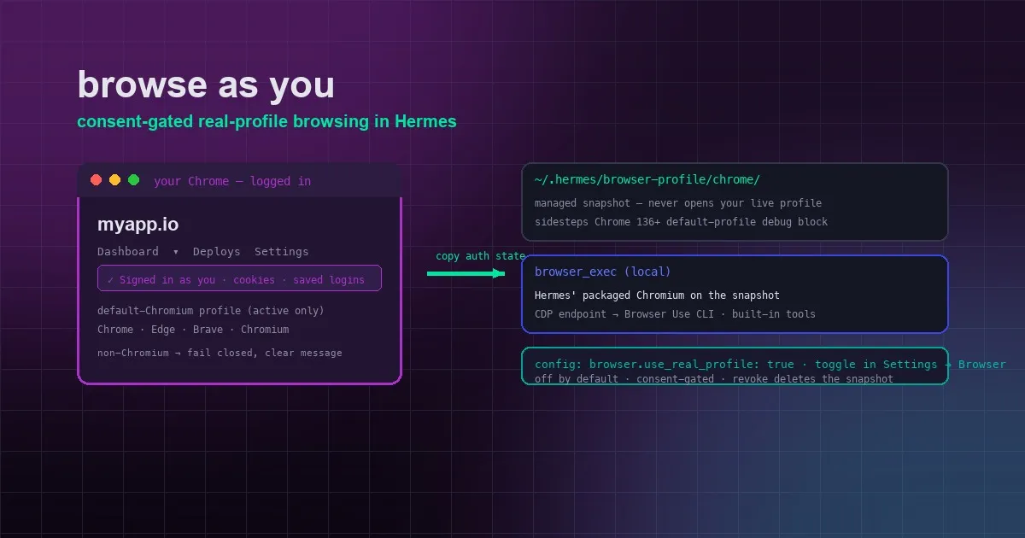This screenshot has height=538, width=1025.
Task: Click the 'Signed in as you' badge
Action: click(x=239, y=278)
